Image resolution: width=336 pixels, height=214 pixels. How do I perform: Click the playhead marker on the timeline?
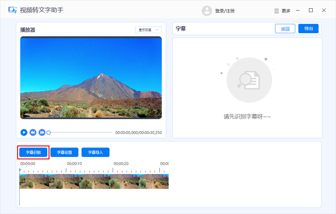20,170
